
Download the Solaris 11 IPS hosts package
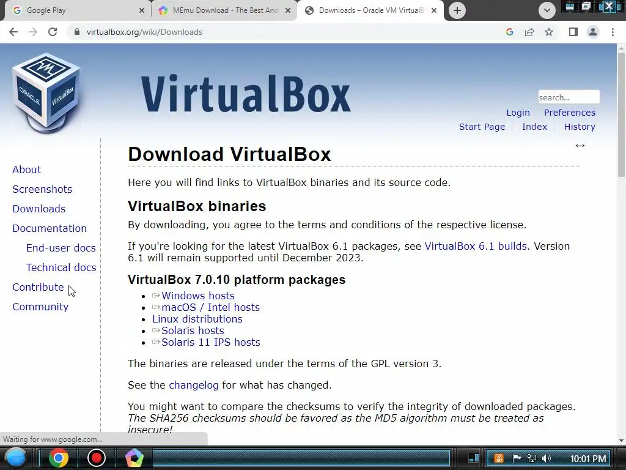(x=210, y=342)
